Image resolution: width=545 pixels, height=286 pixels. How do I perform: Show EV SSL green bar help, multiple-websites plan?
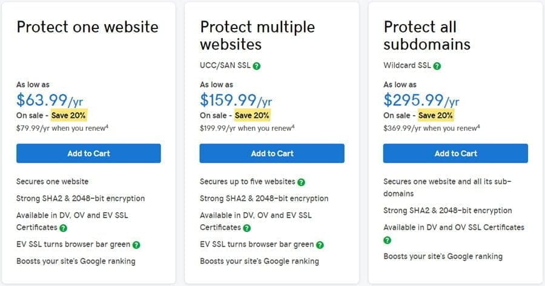320,245
